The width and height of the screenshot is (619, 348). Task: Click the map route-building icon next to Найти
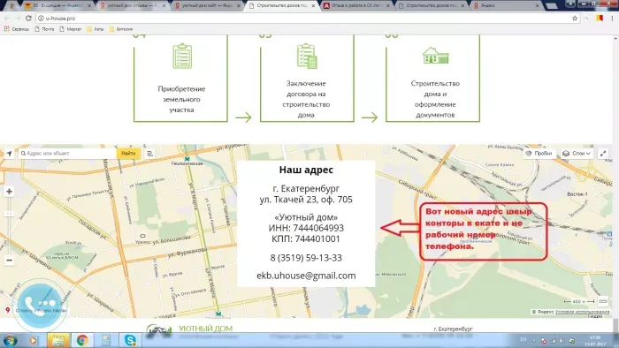150,154
